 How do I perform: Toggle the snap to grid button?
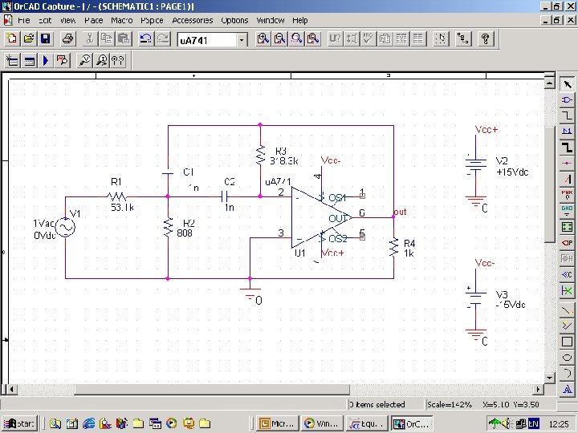point(441,38)
